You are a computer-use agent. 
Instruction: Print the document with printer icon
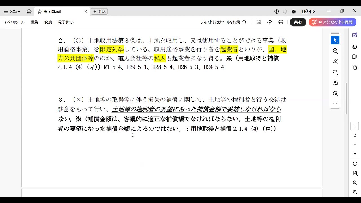pos(281,22)
